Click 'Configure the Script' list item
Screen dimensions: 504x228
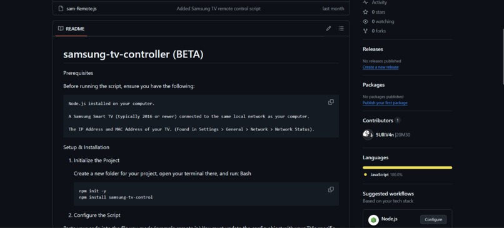click(x=97, y=215)
